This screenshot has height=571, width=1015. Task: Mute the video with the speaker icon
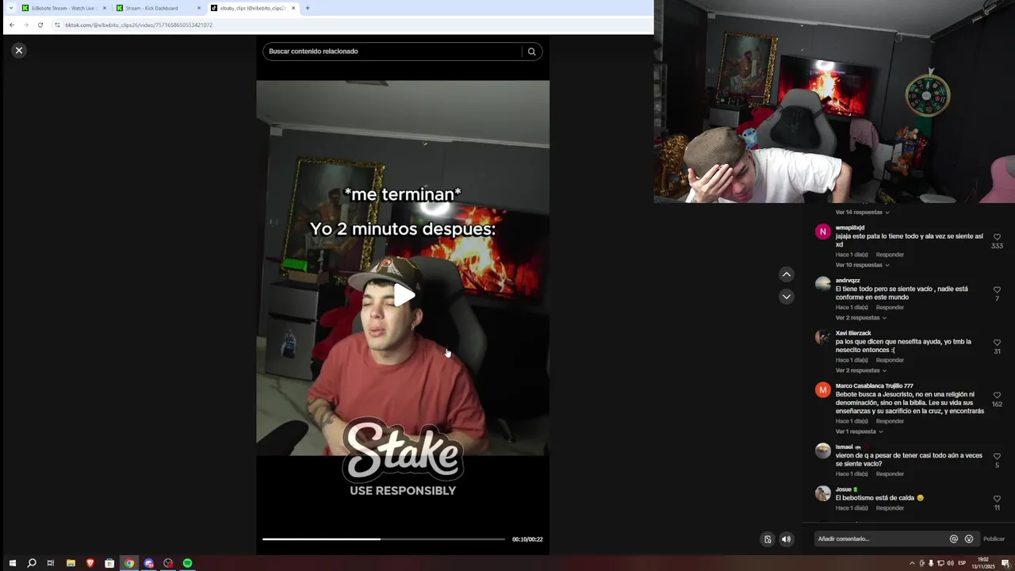tap(786, 539)
